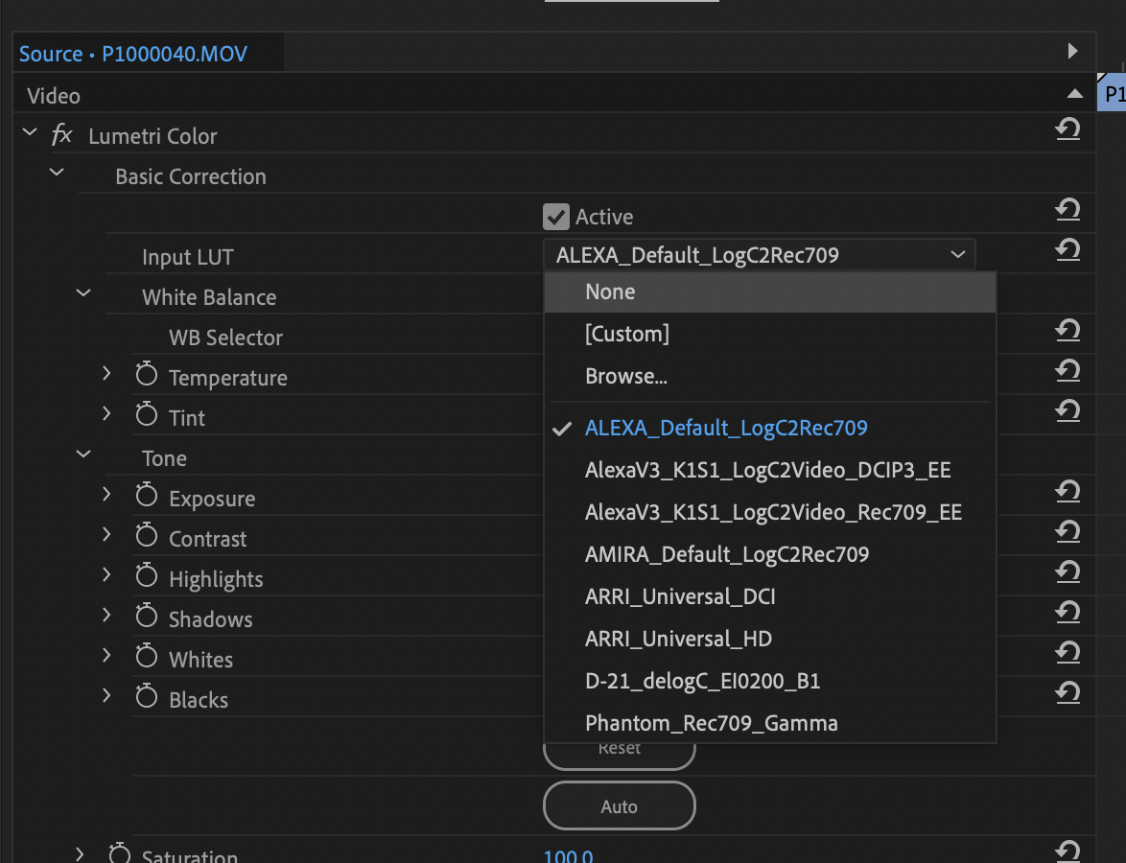Click the stopwatch icon next to Contrast

coord(145,535)
